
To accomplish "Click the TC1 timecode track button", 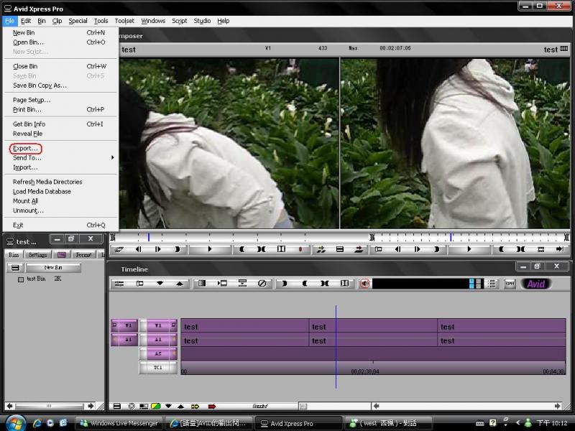I will point(158,367).
